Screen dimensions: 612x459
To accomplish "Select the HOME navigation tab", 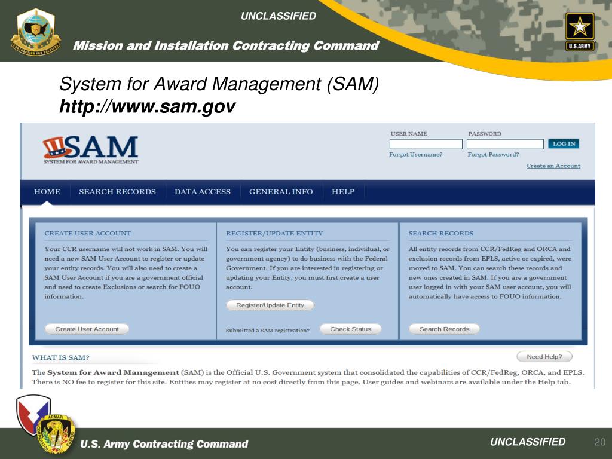I will (47, 192).
